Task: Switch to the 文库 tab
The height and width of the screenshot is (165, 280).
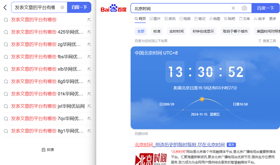Action: pos(244,19)
